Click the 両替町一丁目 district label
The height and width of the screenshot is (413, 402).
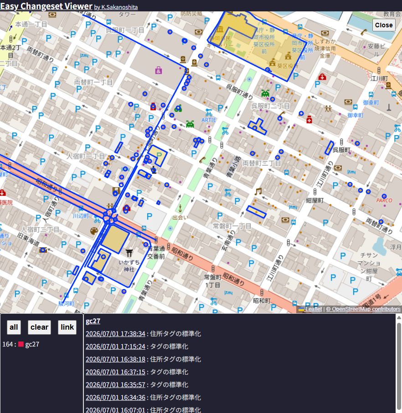[x=93, y=82]
